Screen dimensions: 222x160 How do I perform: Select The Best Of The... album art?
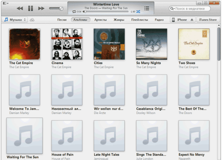point(194,90)
